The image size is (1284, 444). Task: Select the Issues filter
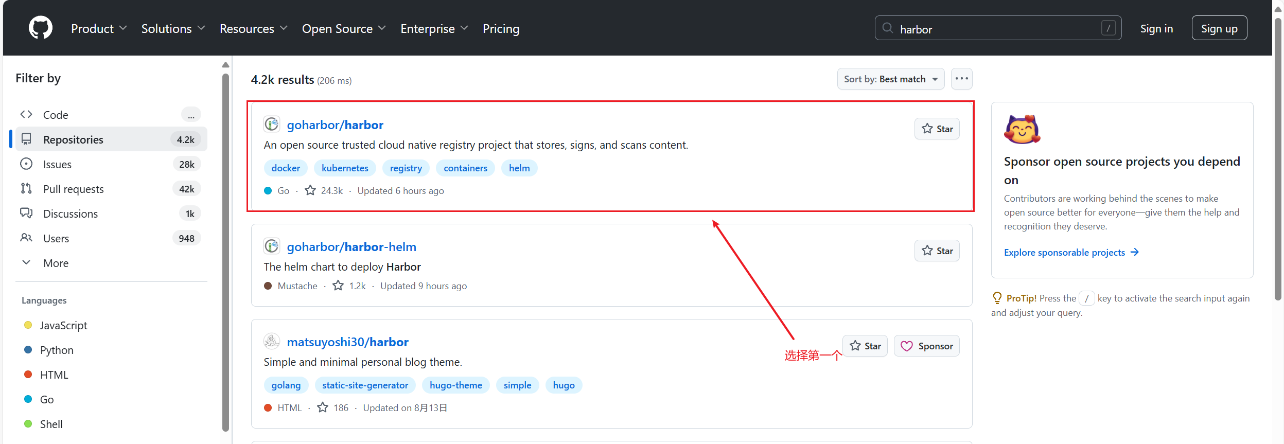(111, 164)
